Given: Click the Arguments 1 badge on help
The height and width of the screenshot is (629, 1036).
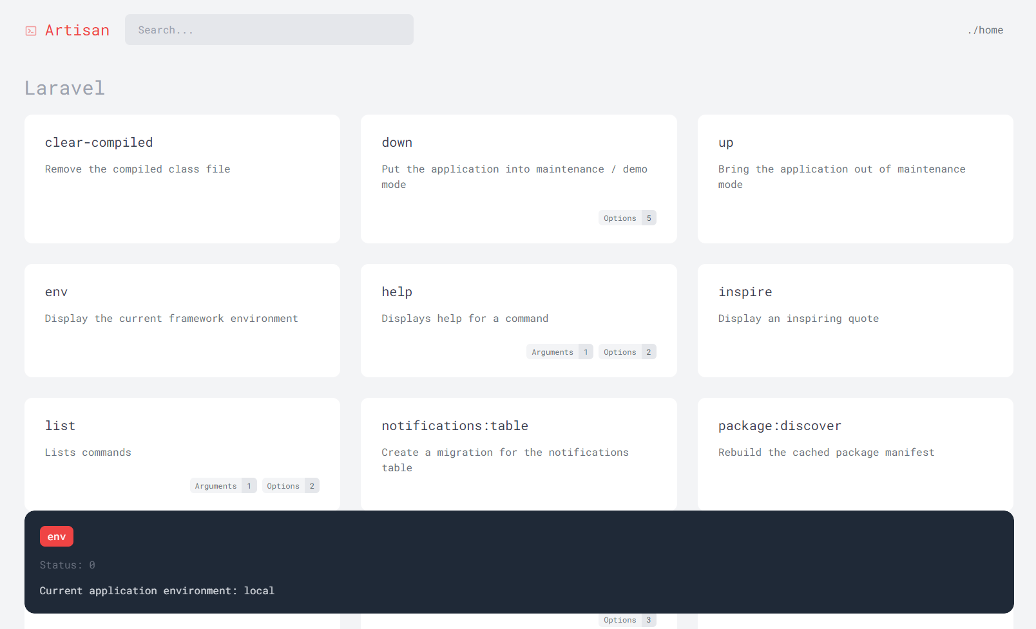Looking at the screenshot, I should point(560,352).
